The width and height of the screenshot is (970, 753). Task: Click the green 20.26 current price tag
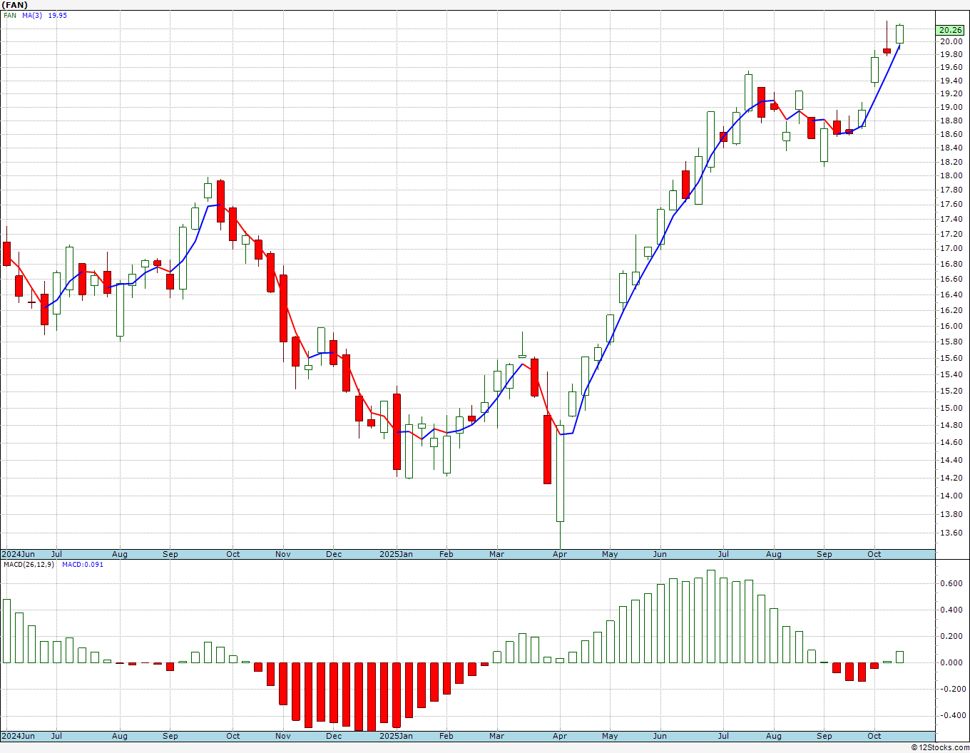pos(951,30)
